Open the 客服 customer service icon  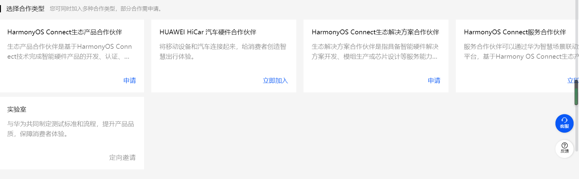564,123
